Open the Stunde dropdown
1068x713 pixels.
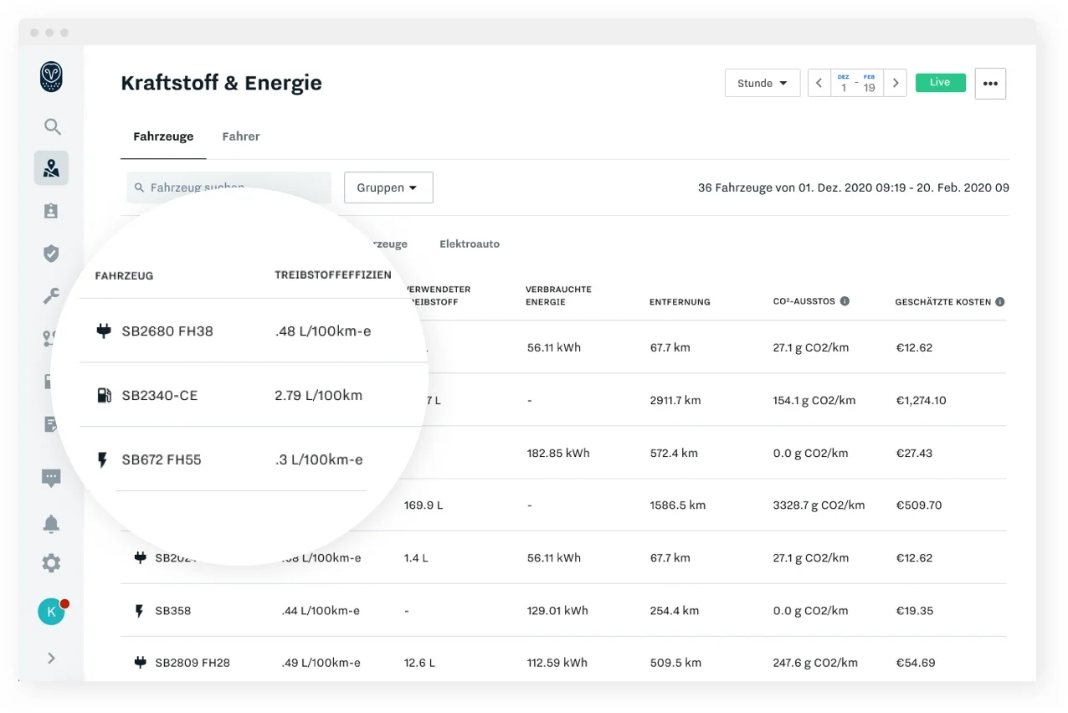pos(762,84)
